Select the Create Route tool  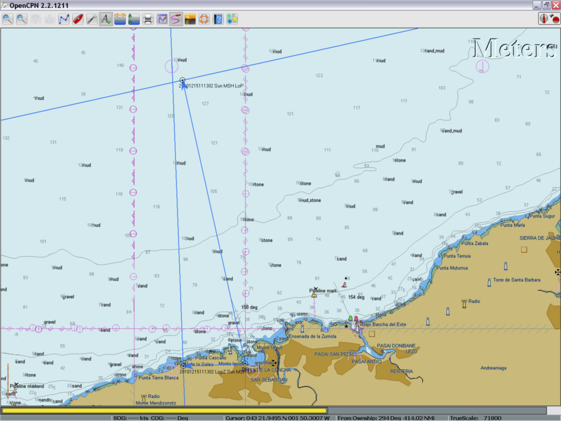64,19
